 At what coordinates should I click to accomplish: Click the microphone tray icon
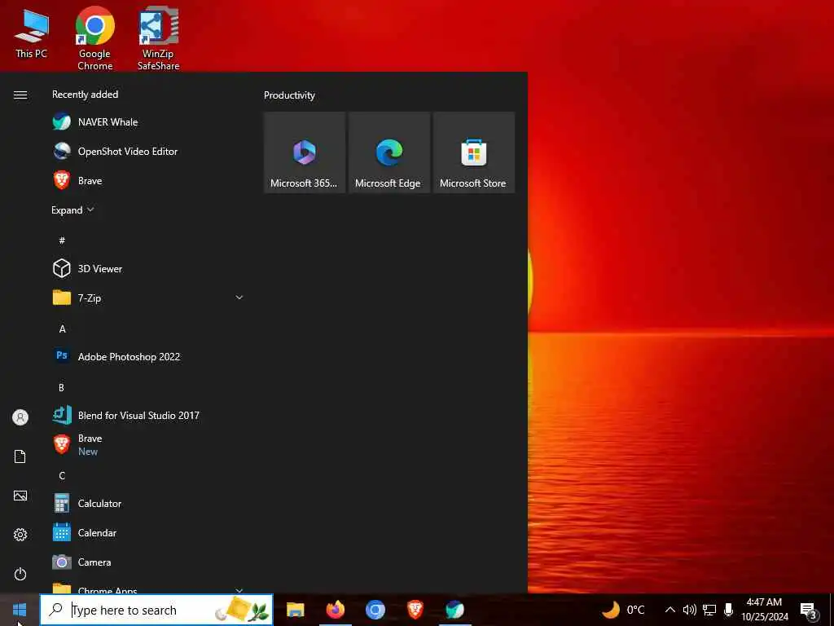[x=729, y=610]
